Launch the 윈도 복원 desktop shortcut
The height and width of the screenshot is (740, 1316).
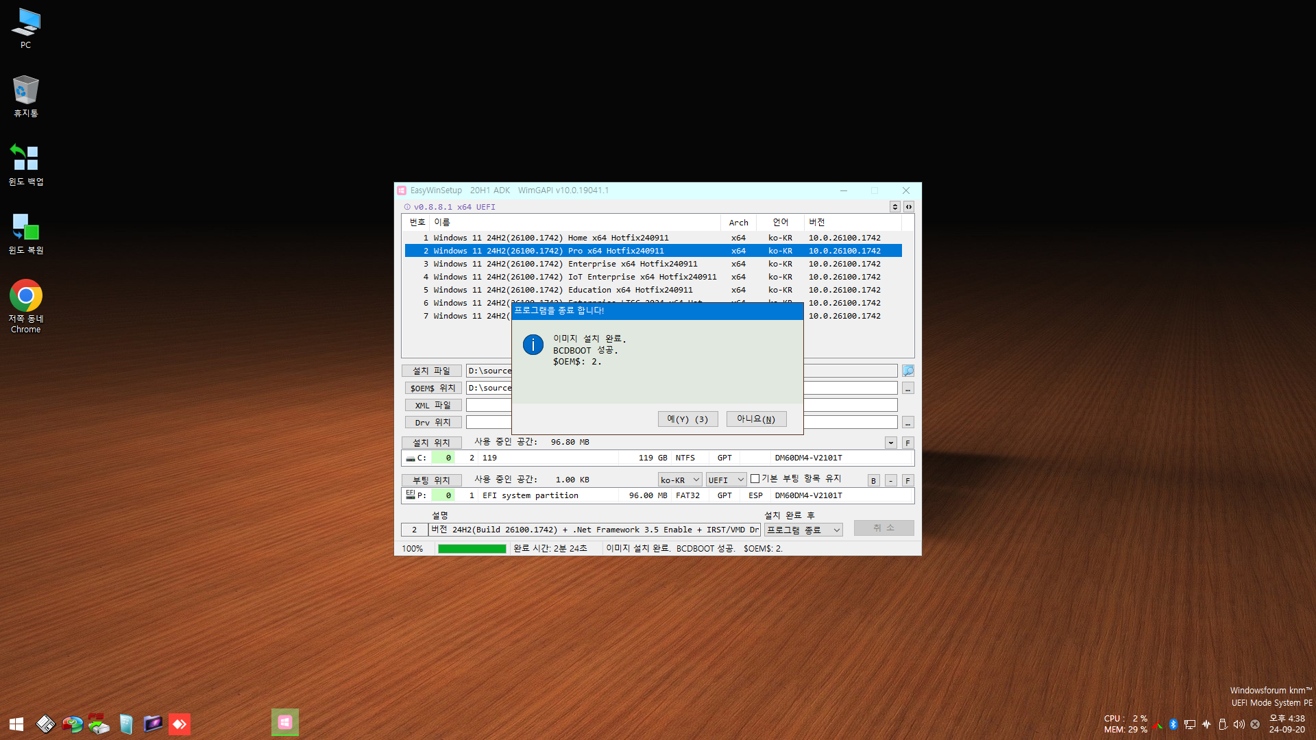25,233
